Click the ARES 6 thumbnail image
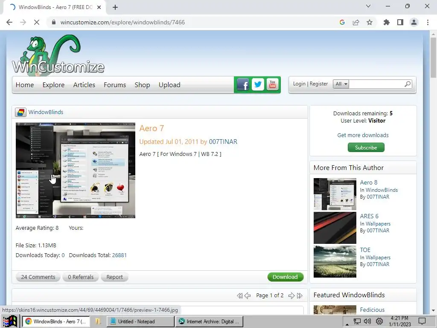 335,228
